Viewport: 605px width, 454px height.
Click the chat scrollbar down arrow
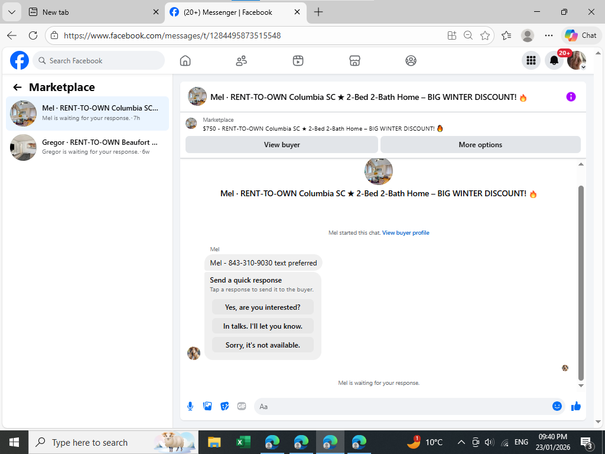pos(581,385)
